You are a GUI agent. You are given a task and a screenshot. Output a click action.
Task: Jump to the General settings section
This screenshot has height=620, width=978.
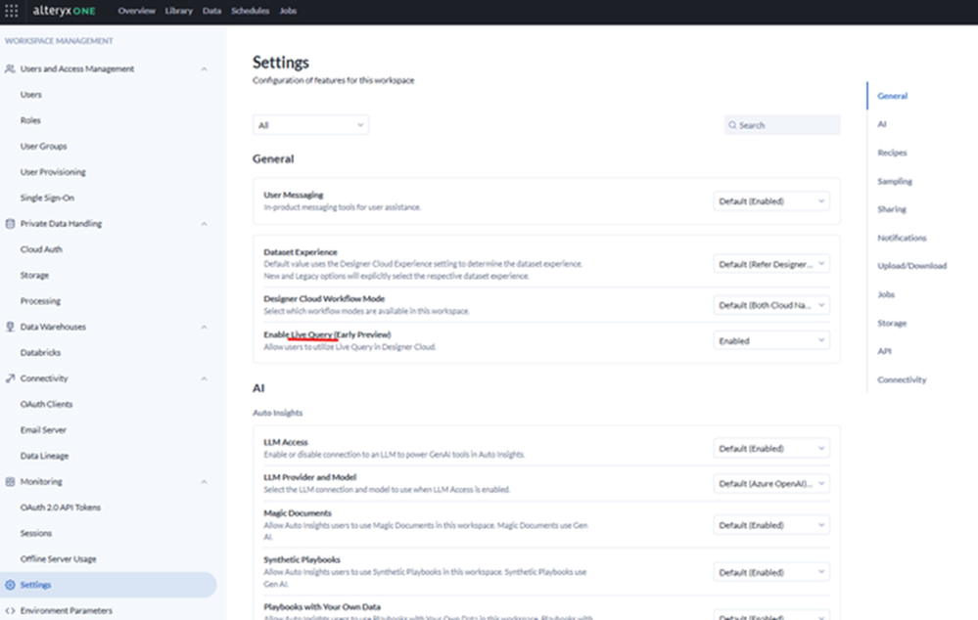pos(892,96)
